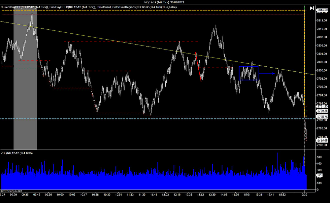Click the 100 volume axis label
This screenshot has width=330, height=203.
click(x=319, y=183)
